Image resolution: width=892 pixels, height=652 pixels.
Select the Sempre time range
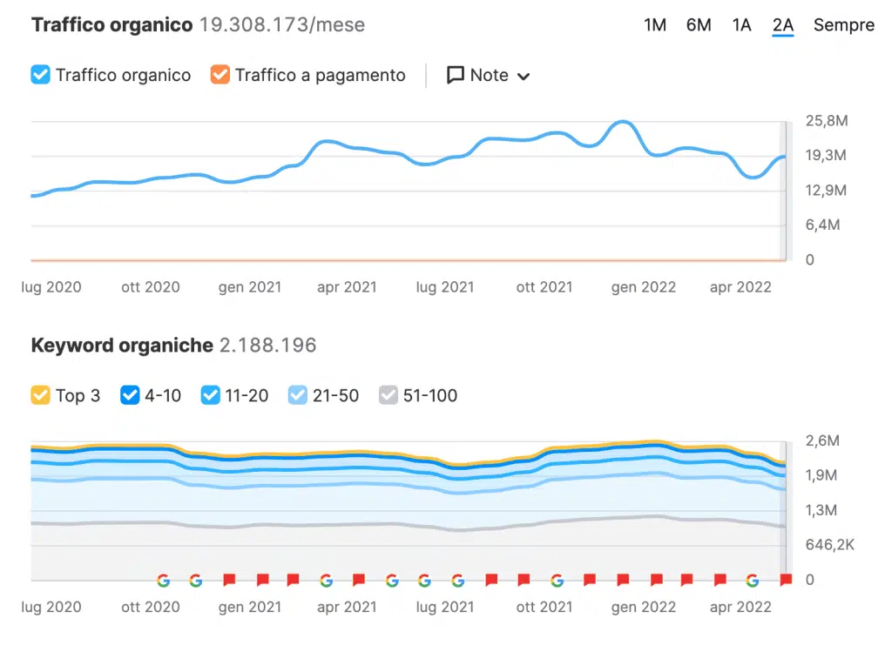click(843, 25)
